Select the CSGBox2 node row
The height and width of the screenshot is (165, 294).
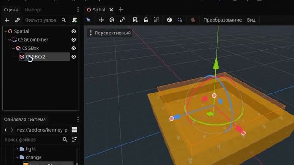point(45,57)
